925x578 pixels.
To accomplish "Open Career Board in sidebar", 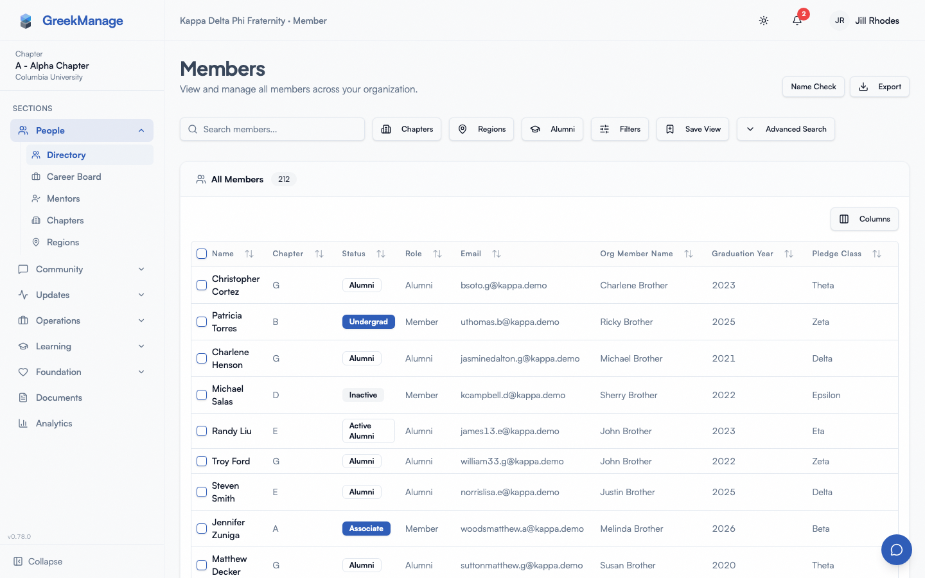I will 90,177.
